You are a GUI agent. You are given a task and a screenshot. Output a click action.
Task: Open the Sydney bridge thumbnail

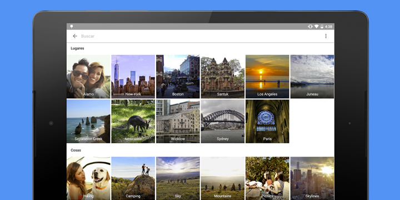223,121
